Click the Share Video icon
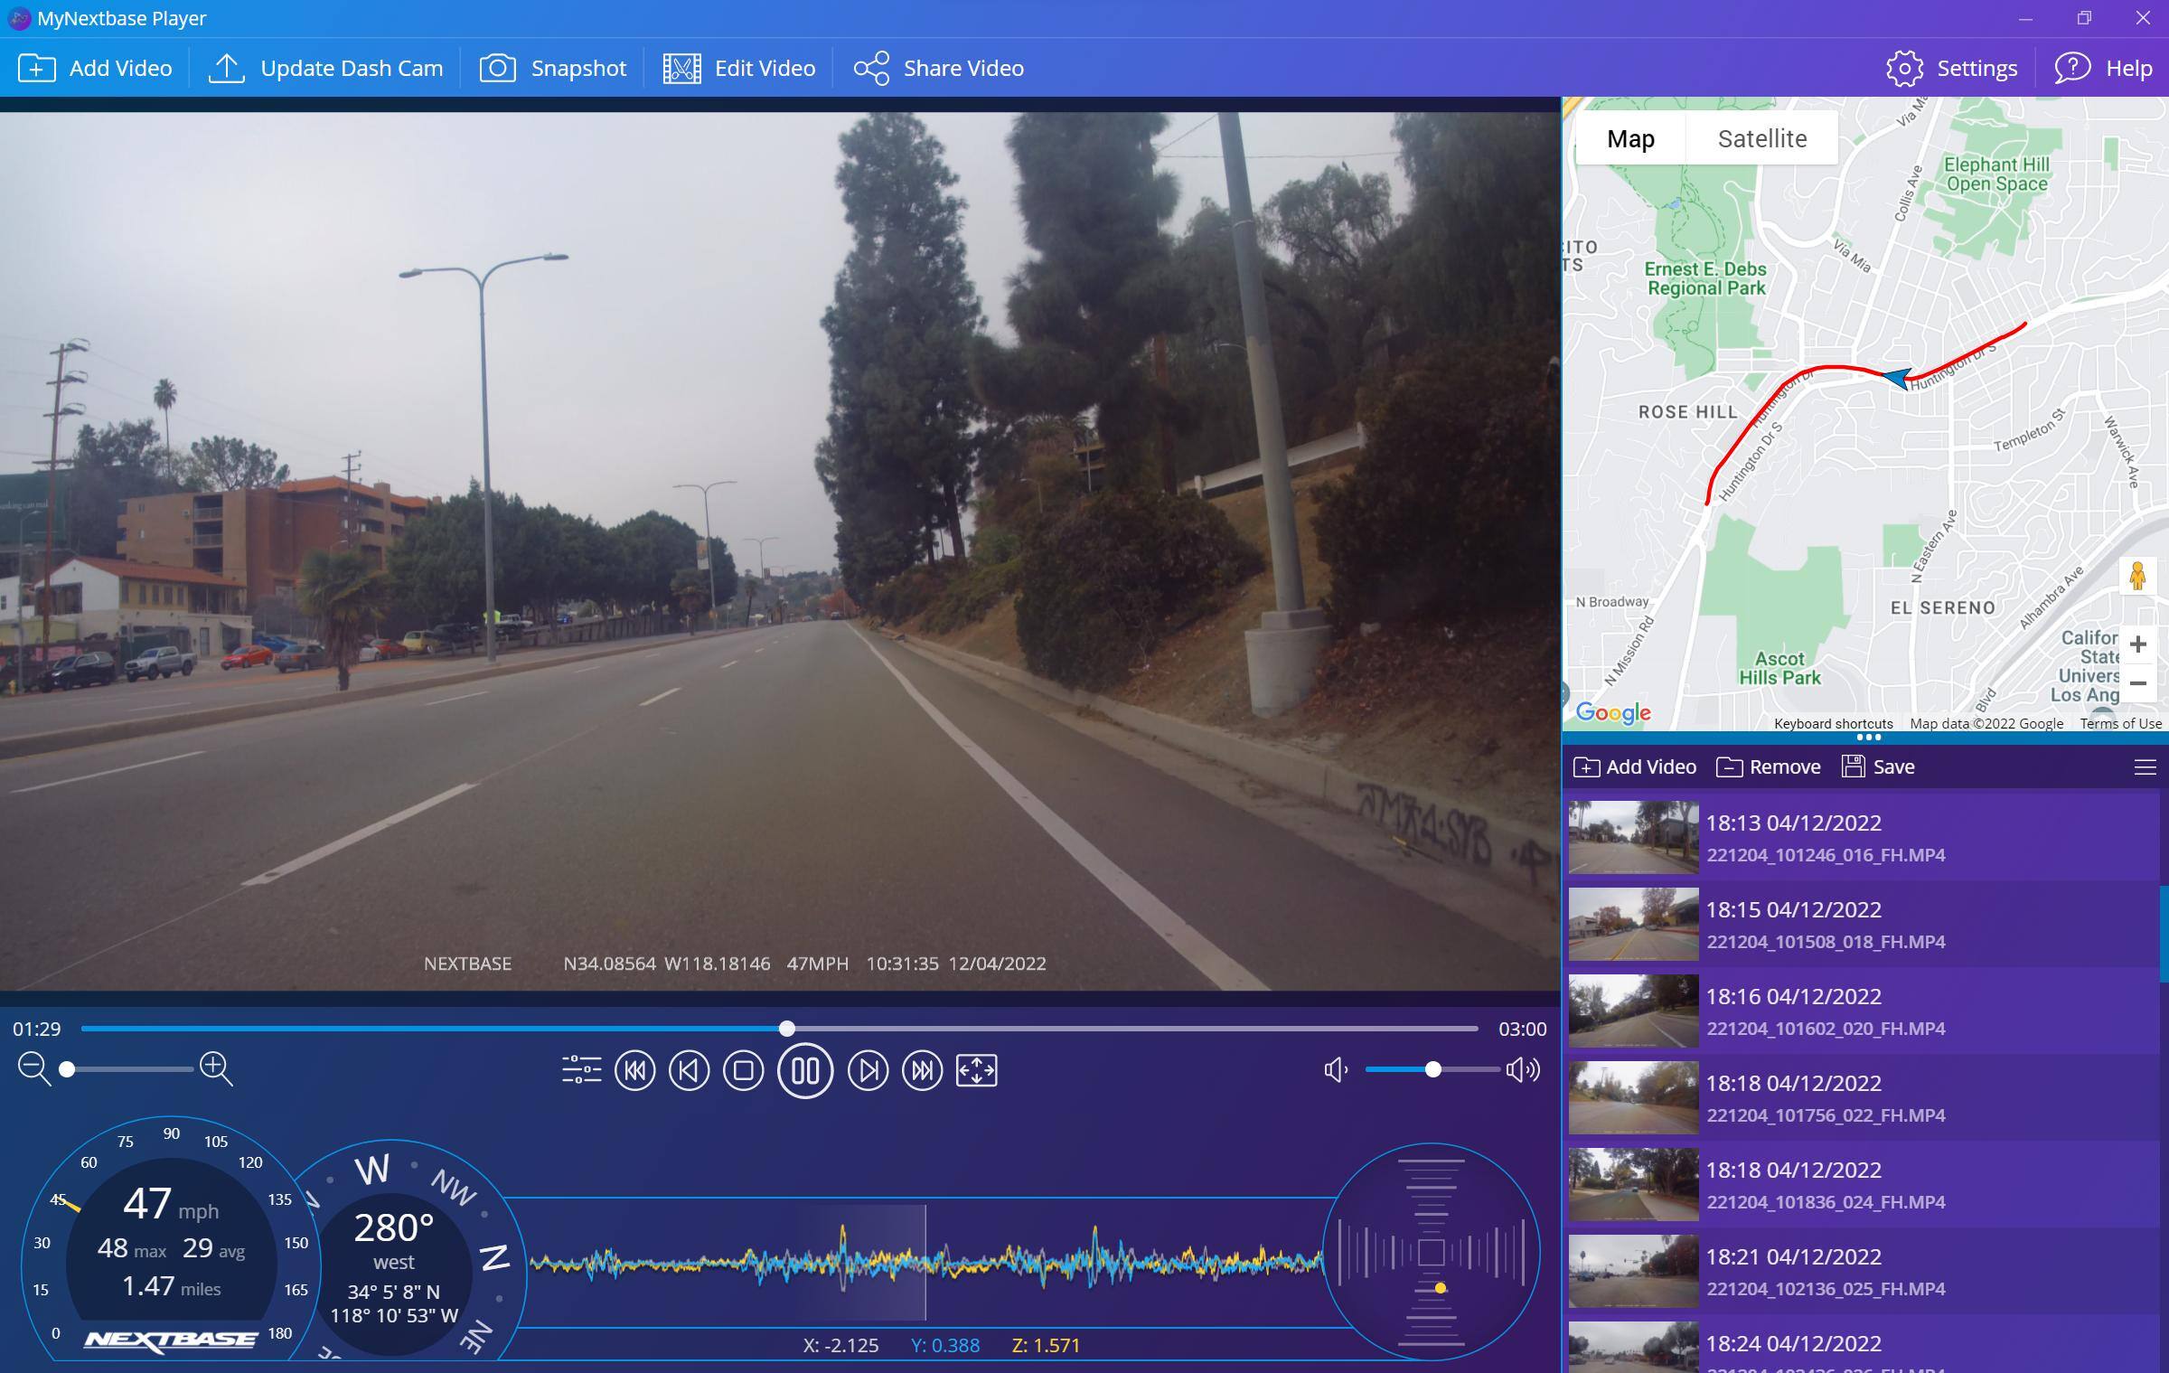Screen dimensions: 2169x1373 (871, 68)
